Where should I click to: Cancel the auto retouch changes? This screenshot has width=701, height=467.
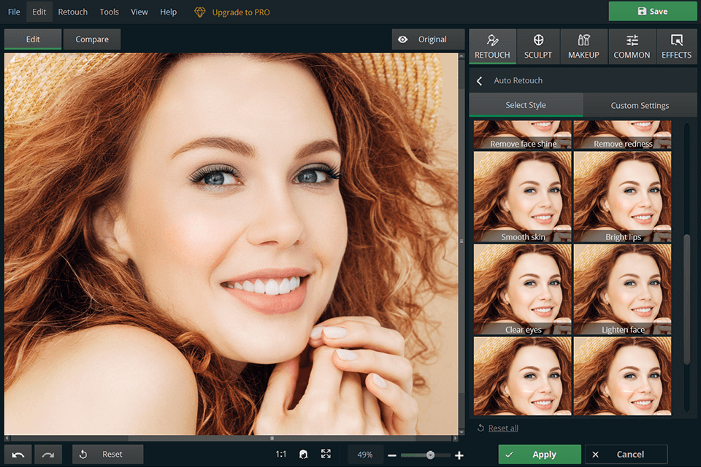coord(626,455)
